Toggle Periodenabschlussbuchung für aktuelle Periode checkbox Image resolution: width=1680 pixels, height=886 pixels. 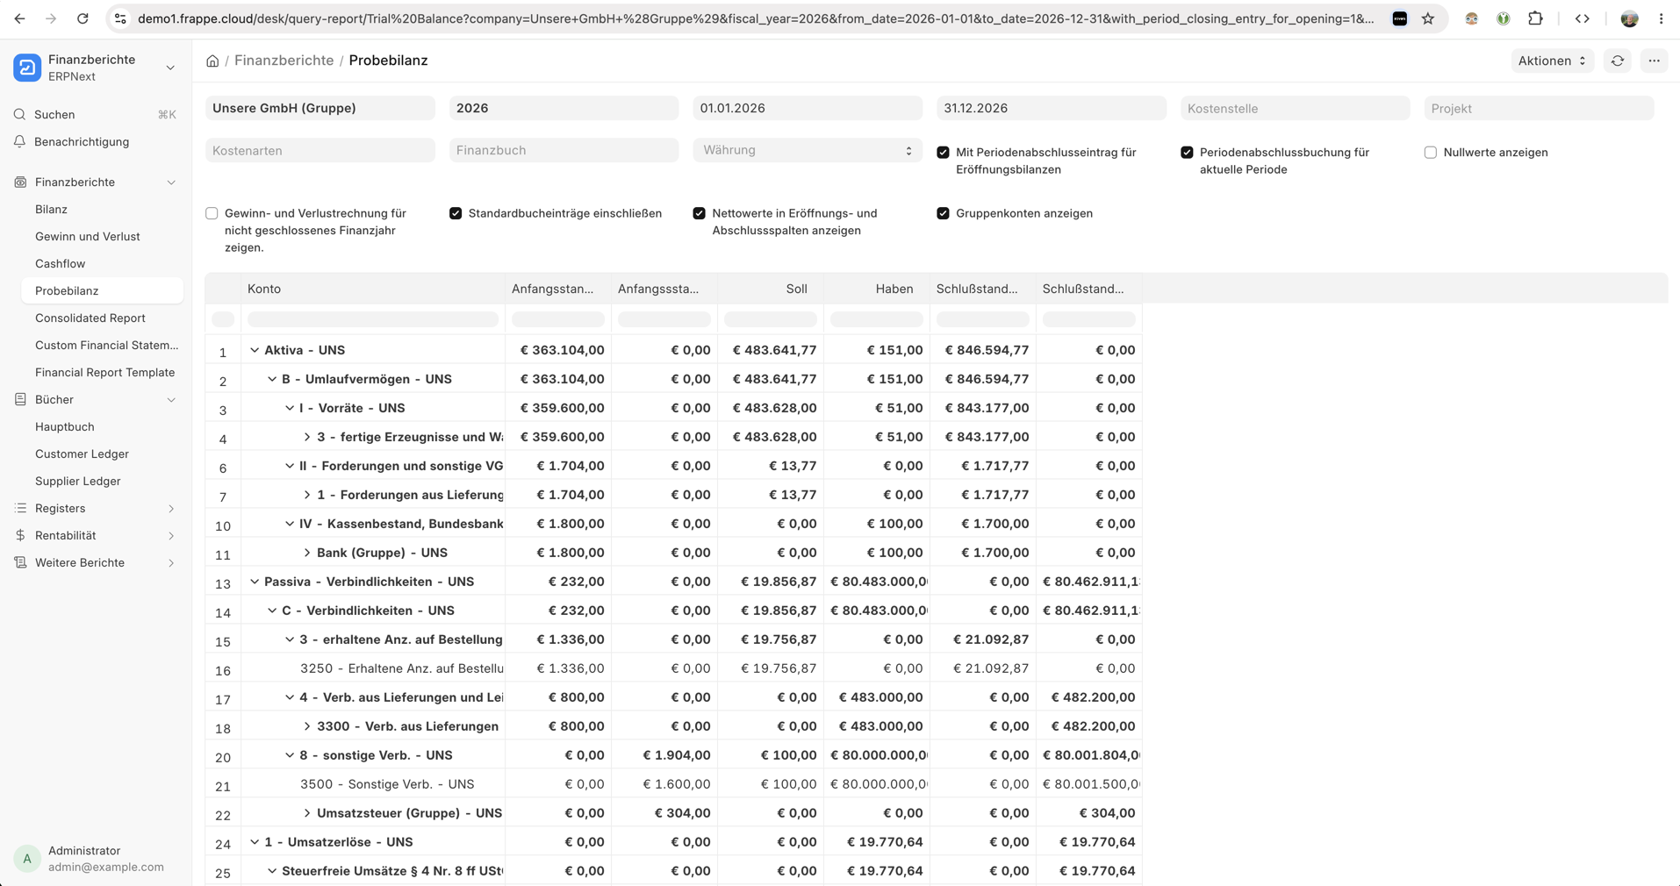tap(1187, 153)
